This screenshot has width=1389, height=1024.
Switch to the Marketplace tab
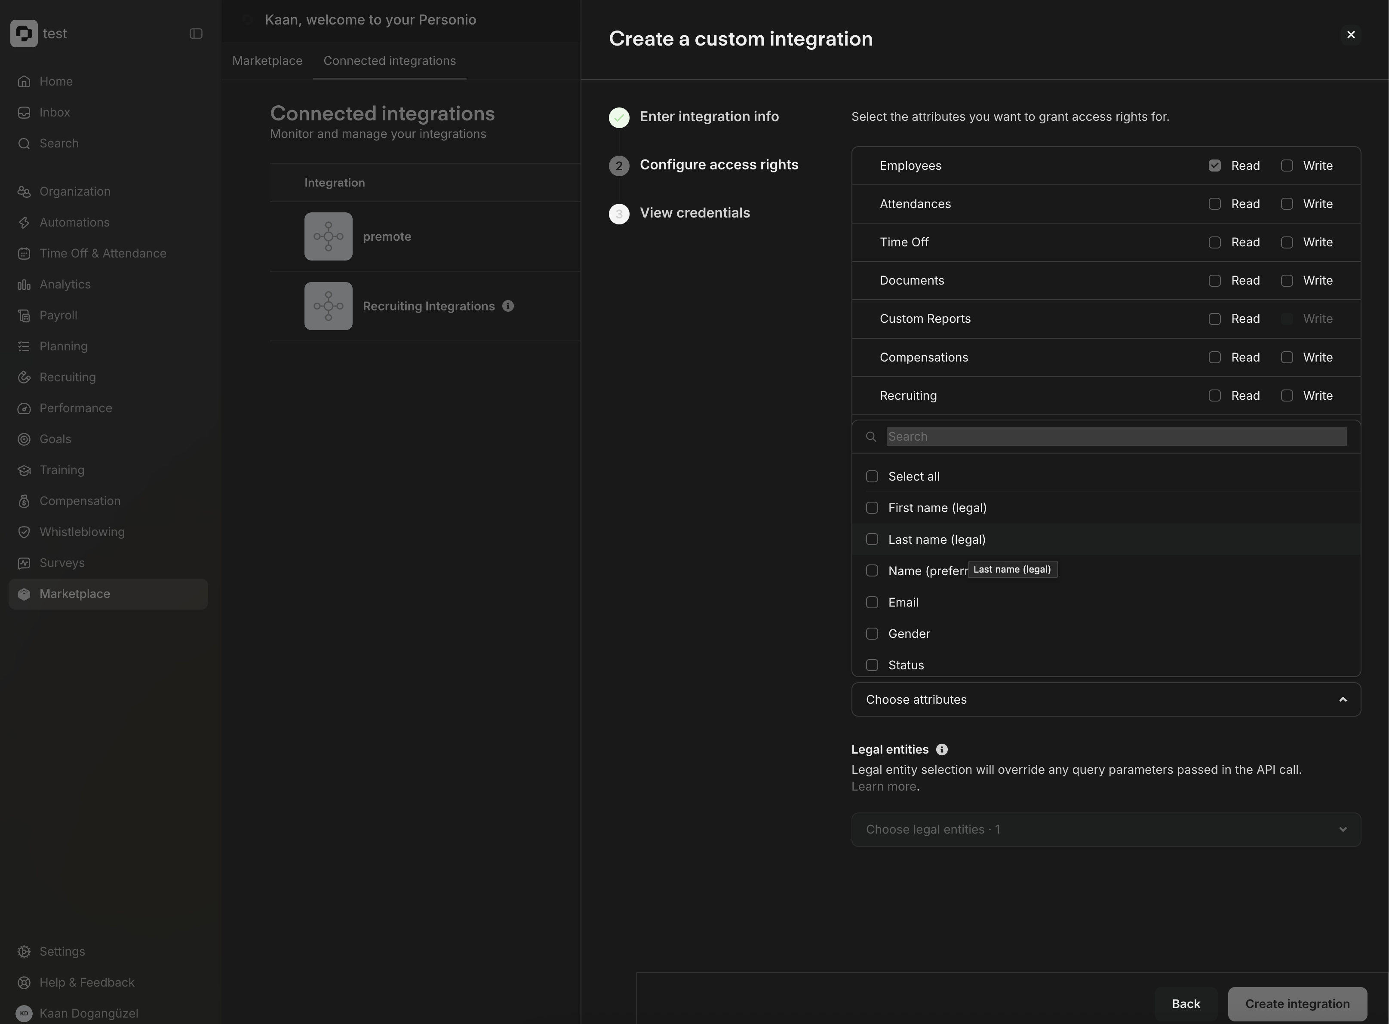tap(267, 61)
